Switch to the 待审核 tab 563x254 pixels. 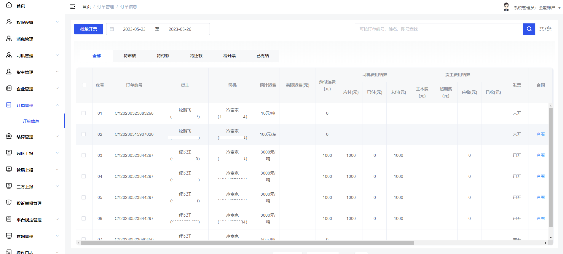click(130, 56)
